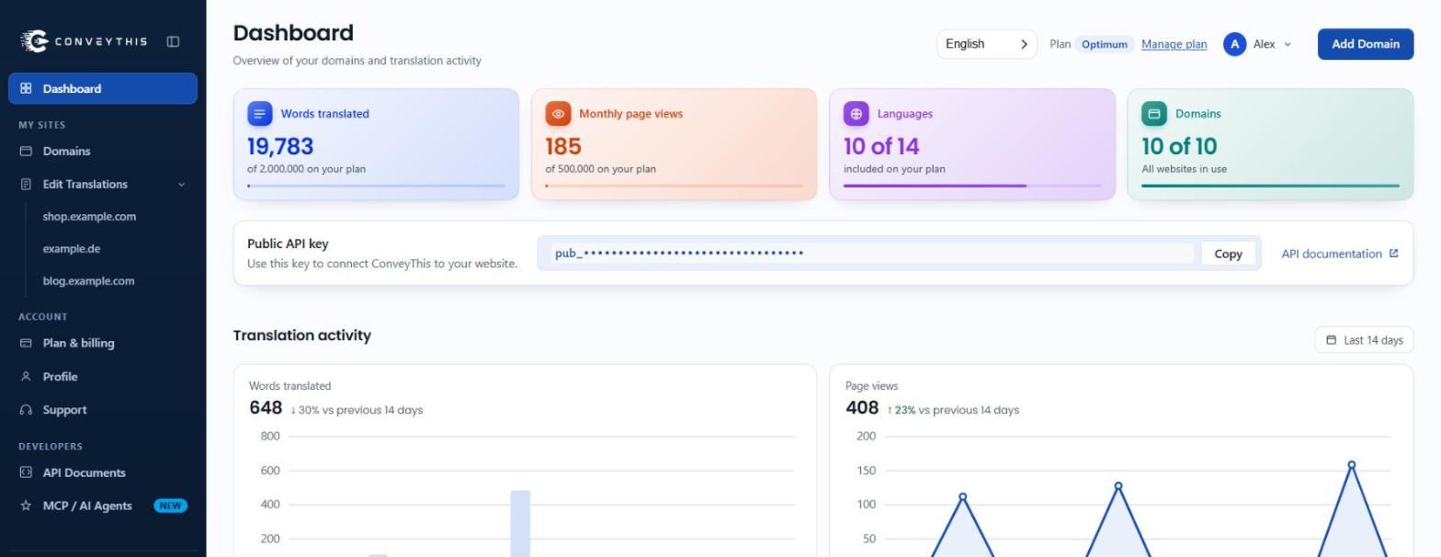Click API documentation external-link icon
The width and height of the screenshot is (1441, 557).
(x=1393, y=254)
